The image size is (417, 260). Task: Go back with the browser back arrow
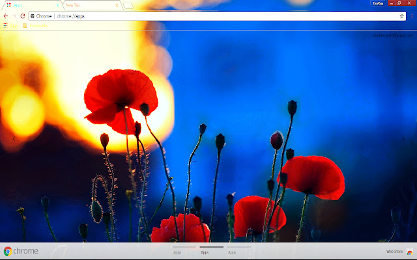tap(6, 16)
